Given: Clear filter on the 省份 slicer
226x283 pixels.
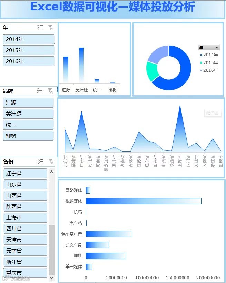Looking at the screenshot, I should point(51,162).
